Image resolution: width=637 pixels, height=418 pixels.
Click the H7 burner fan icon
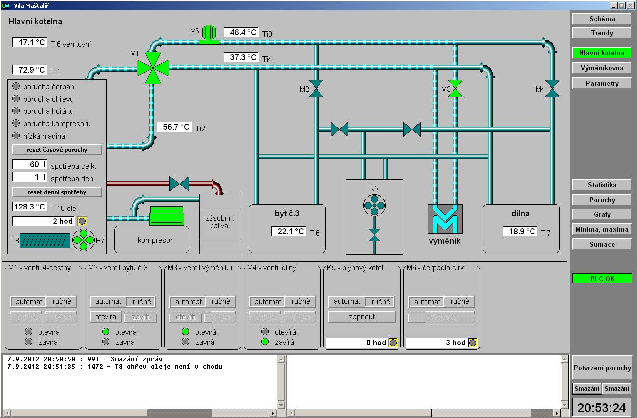(x=83, y=241)
